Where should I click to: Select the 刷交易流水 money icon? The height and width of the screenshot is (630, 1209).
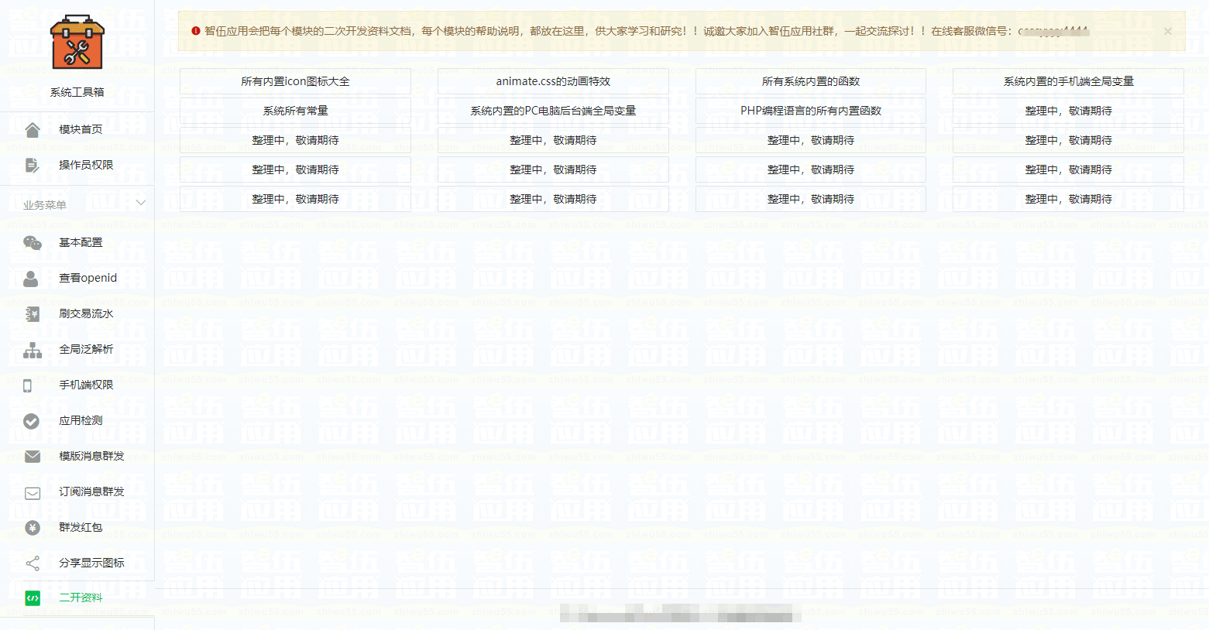coord(32,313)
